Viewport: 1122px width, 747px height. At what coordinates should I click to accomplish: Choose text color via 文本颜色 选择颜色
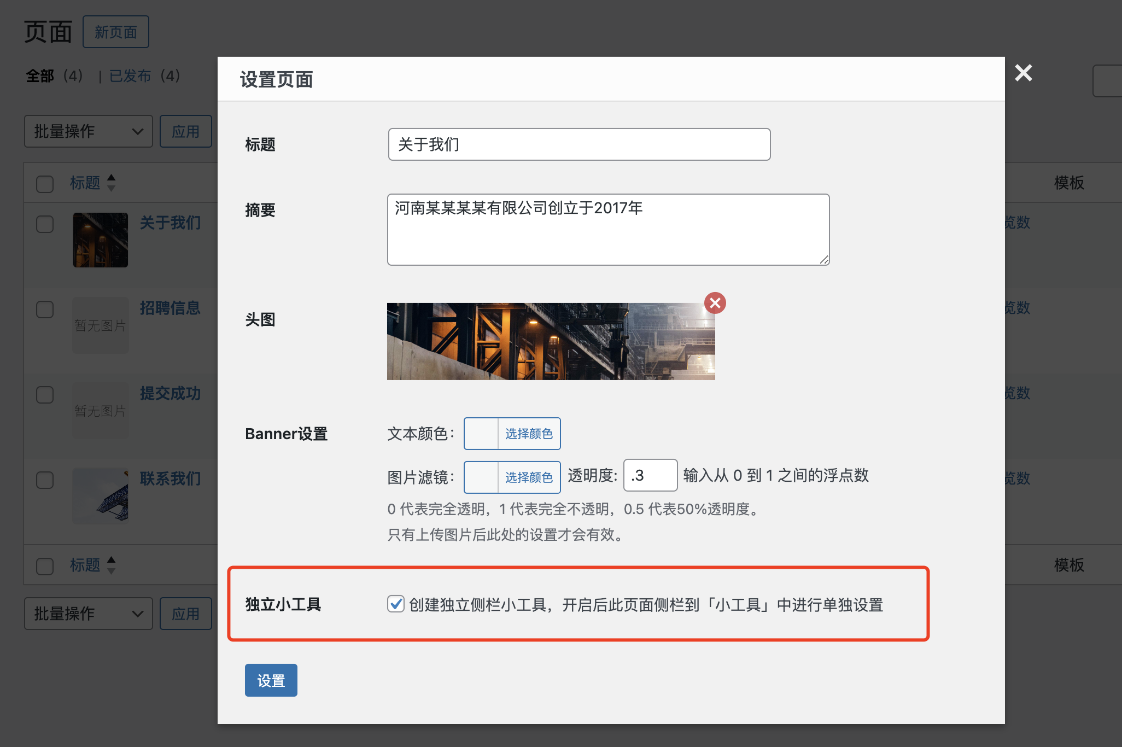click(529, 434)
